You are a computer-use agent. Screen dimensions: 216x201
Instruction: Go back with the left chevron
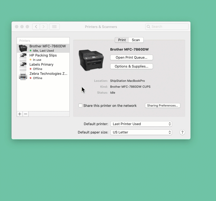[36, 27]
